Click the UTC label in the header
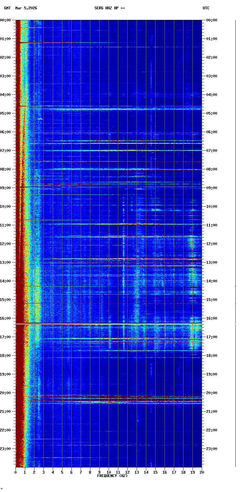Screen dimensions: 249x492 206,8
